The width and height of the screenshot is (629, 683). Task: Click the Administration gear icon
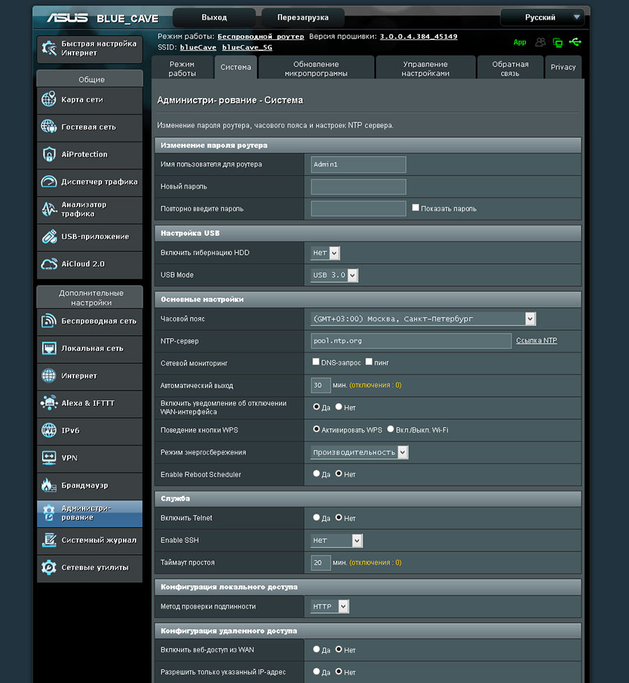point(49,513)
